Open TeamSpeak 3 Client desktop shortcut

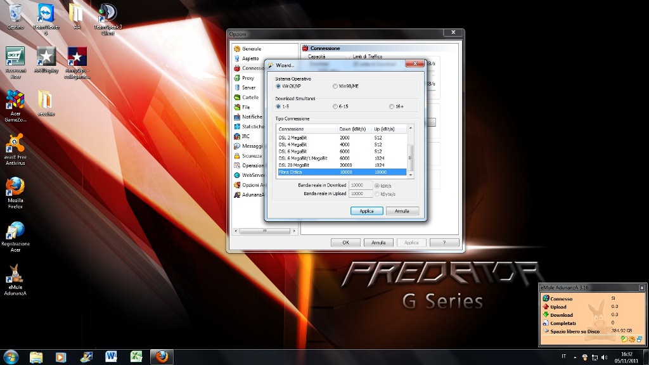[x=108, y=19]
